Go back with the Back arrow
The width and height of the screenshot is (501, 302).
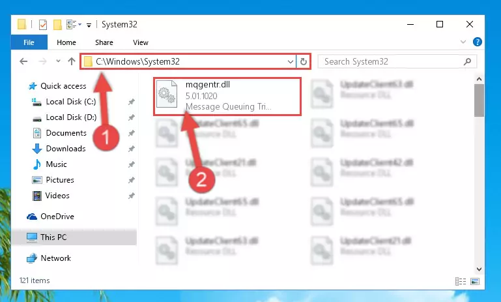click(23, 61)
